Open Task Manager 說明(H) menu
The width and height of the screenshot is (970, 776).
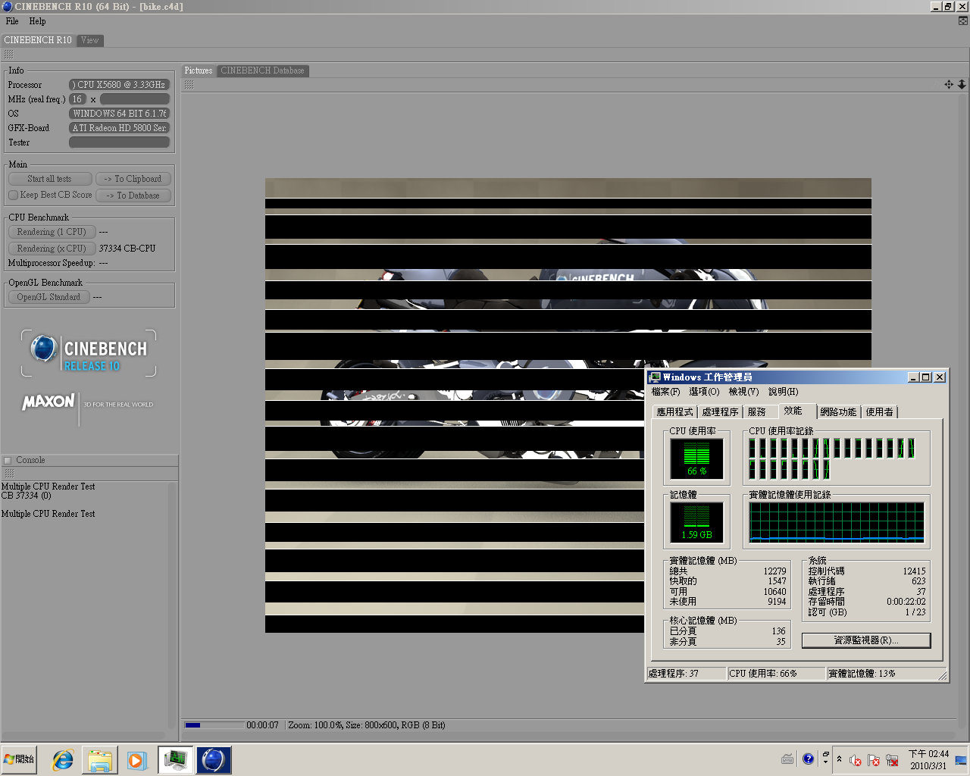point(783,392)
